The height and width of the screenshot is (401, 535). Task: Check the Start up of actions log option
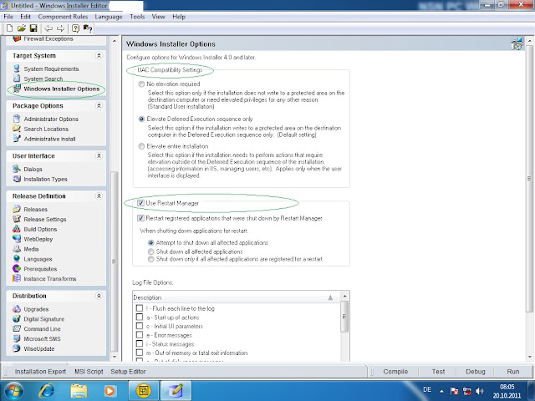(140, 317)
